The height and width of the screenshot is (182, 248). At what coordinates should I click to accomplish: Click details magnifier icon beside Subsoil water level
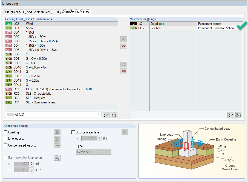tap(125, 132)
